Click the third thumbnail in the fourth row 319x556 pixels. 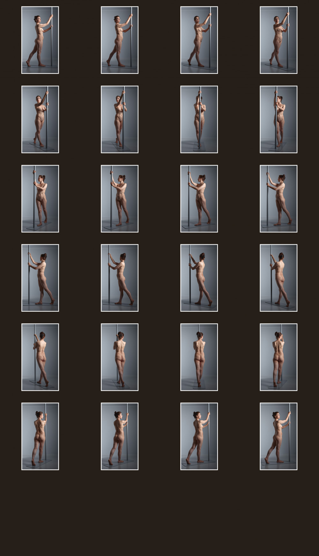tap(199, 278)
